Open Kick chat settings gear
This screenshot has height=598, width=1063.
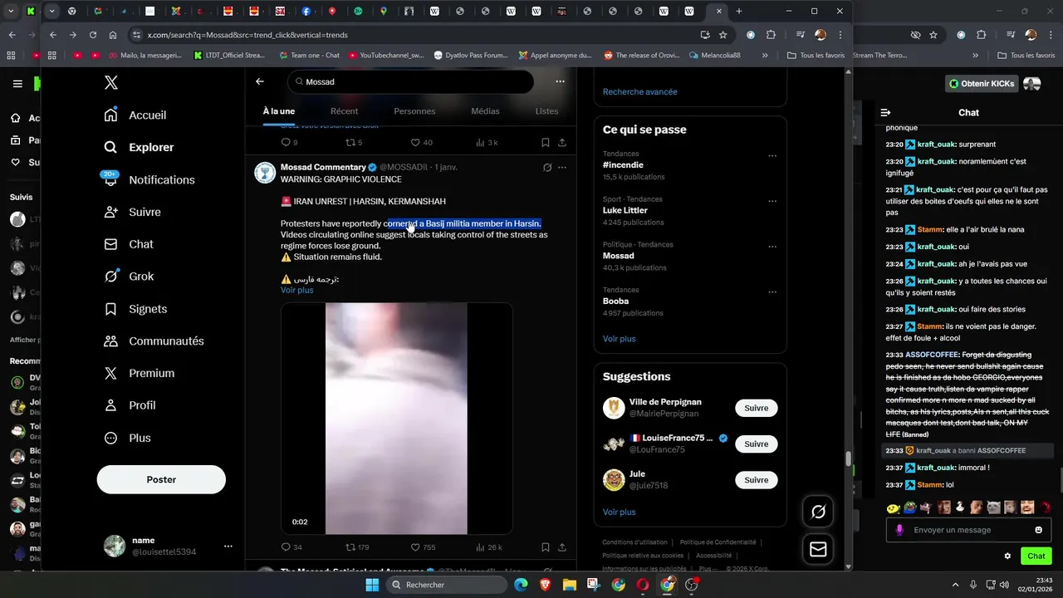click(1008, 556)
